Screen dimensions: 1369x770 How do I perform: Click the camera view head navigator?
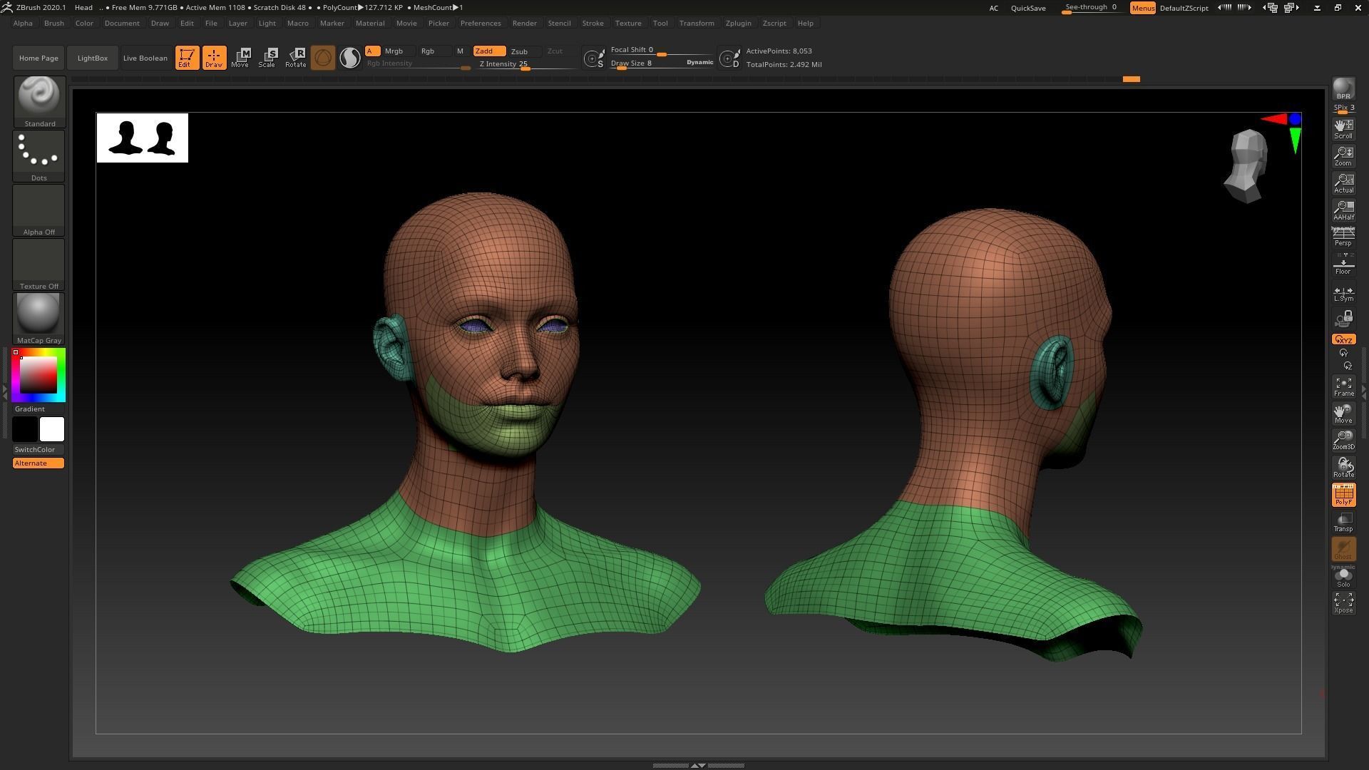pos(1247,166)
